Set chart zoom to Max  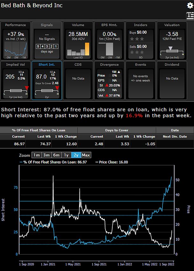click(86, 155)
